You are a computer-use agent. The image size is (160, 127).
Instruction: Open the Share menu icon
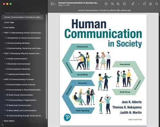125,4
